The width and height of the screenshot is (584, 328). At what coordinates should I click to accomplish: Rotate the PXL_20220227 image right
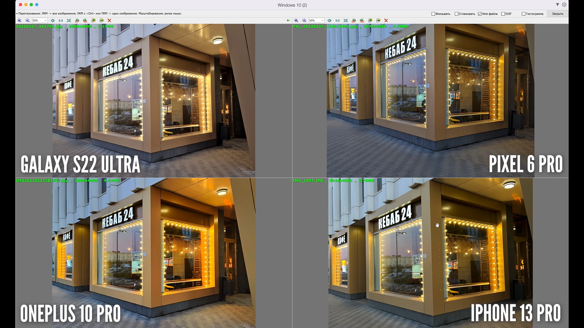click(x=362, y=20)
